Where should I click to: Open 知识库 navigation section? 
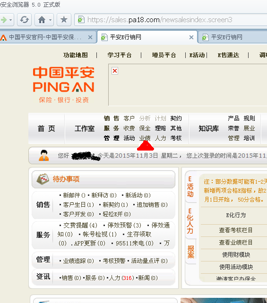coord(209,128)
